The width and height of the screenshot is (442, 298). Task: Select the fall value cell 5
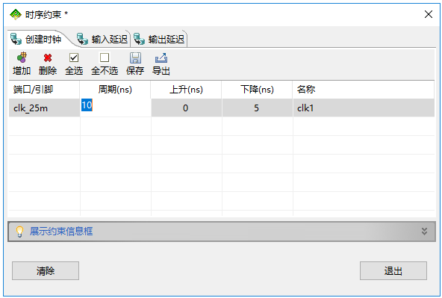click(257, 108)
